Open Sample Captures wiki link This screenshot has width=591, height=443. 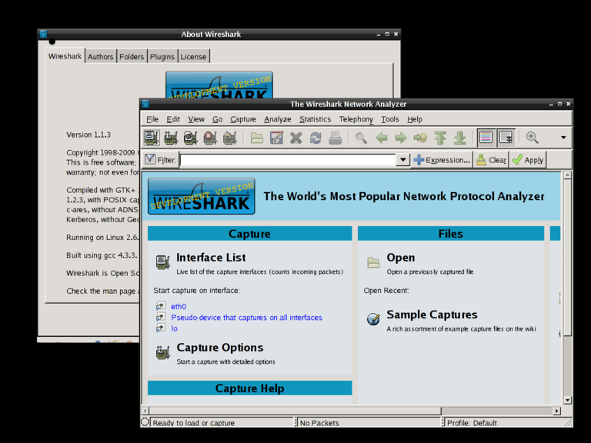tap(432, 315)
